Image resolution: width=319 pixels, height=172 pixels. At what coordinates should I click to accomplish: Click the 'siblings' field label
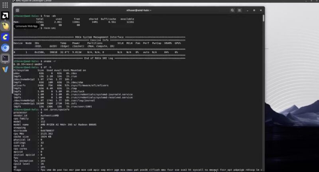20,143
